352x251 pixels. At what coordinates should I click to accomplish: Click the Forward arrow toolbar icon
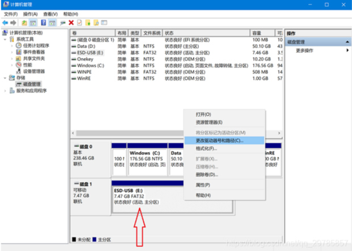[13, 23]
